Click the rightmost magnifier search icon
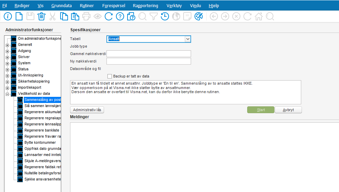 [x=270, y=16]
